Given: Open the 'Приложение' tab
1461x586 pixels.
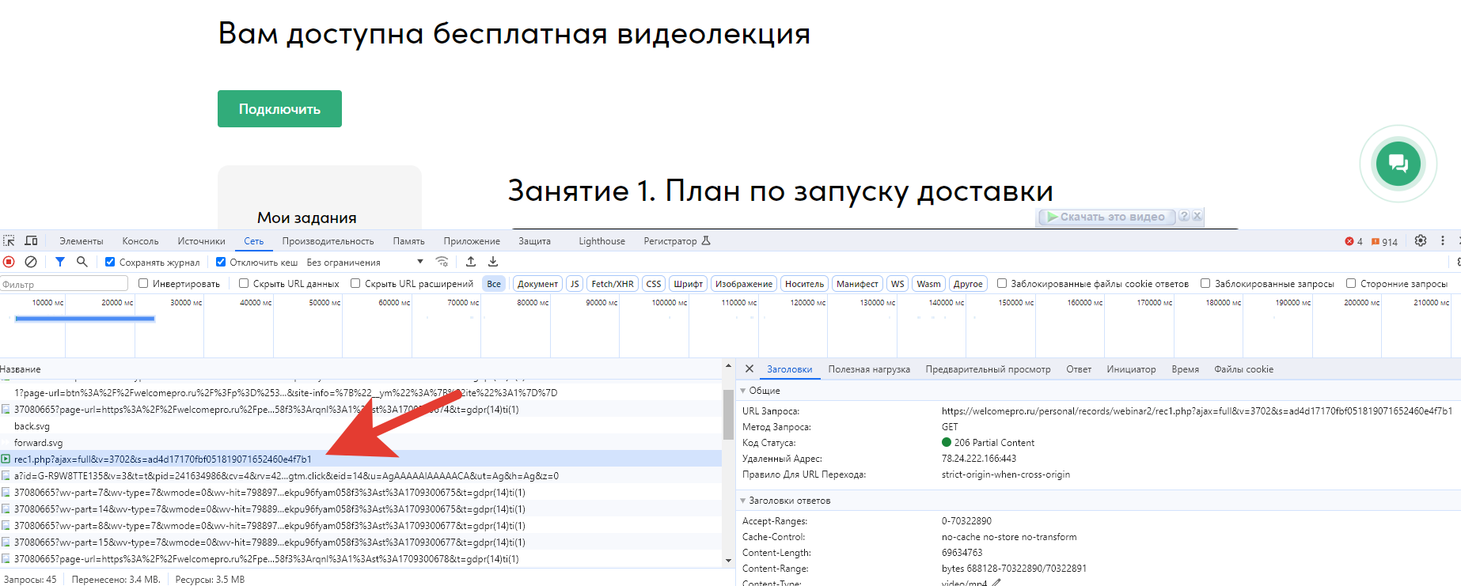Looking at the screenshot, I should click(472, 241).
